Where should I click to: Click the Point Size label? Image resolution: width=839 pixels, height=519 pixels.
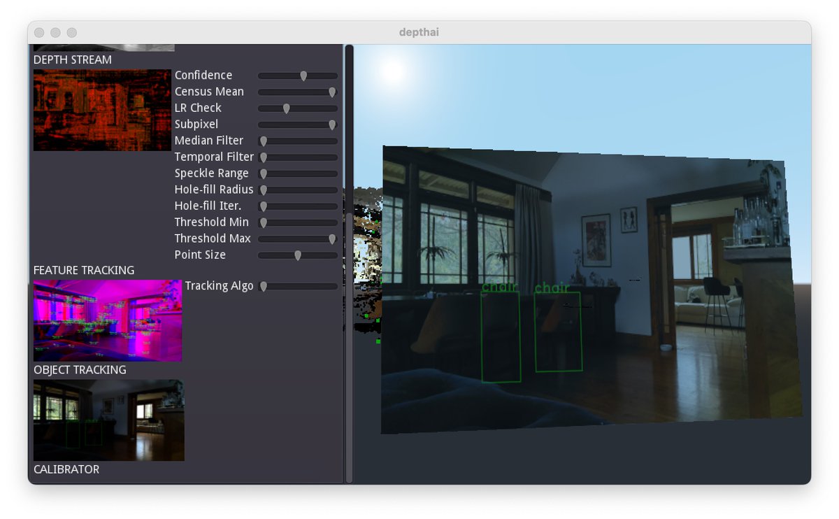pos(200,255)
